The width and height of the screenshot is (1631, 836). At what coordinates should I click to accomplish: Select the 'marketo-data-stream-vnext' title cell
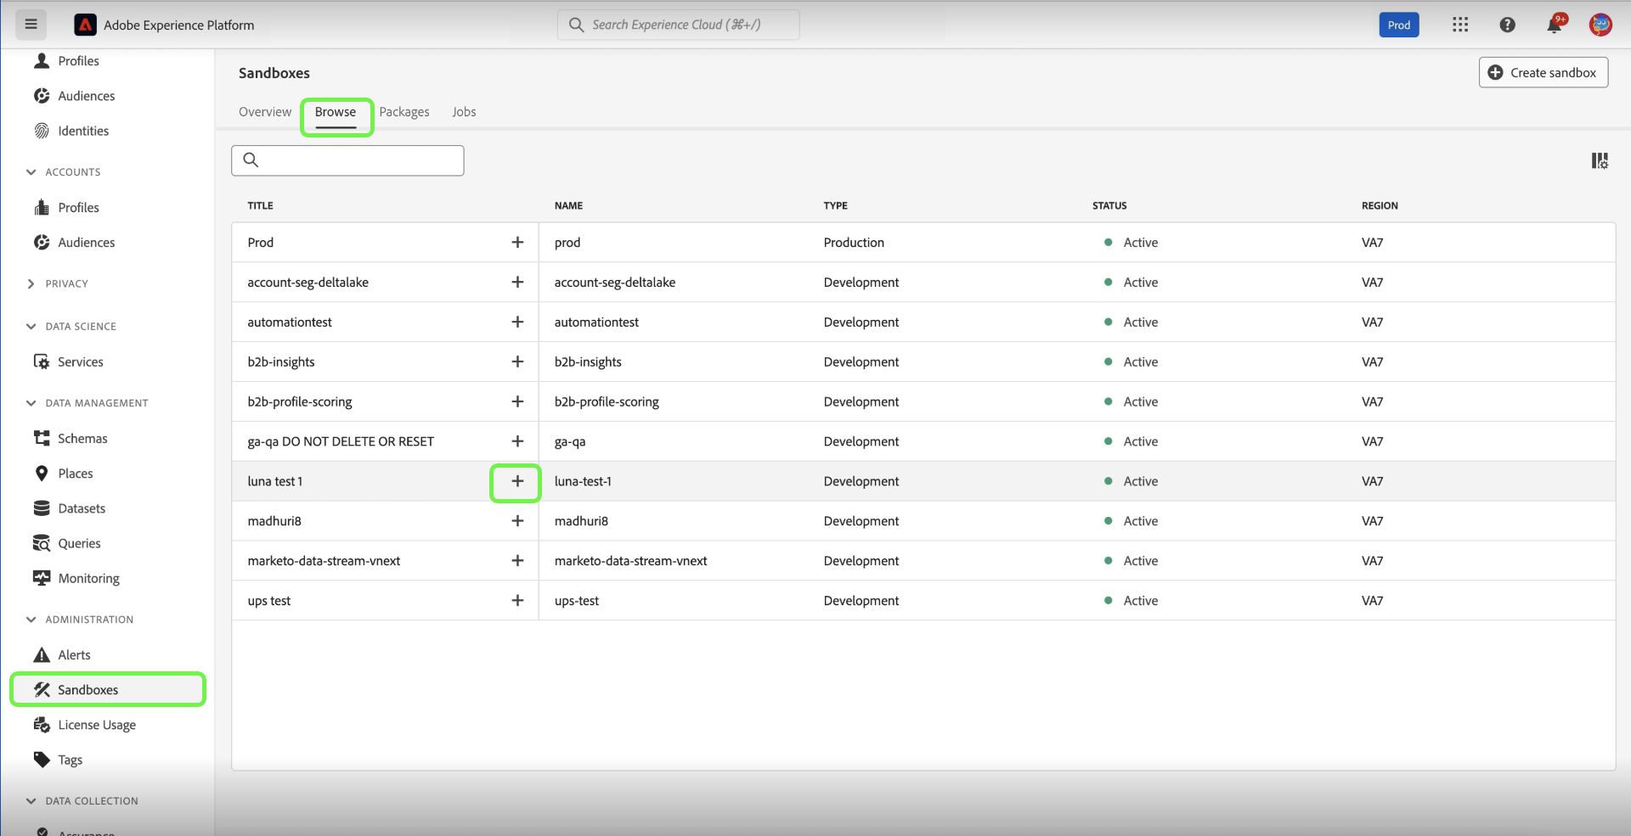click(324, 562)
